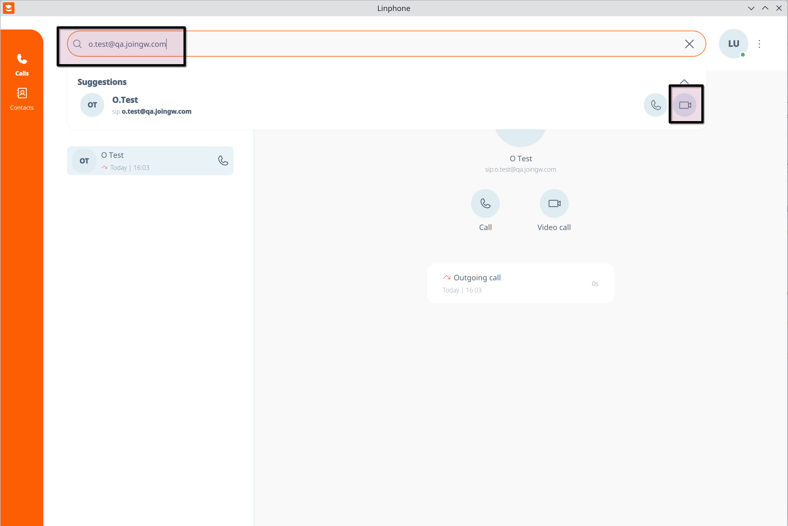Click the sip:o.test address under contact name
Image resolution: width=788 pixels, height=526 pixels.
pyautogui.click(x=520, y=169)
